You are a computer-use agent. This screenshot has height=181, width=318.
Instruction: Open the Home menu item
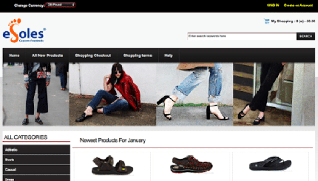[14, 56]
